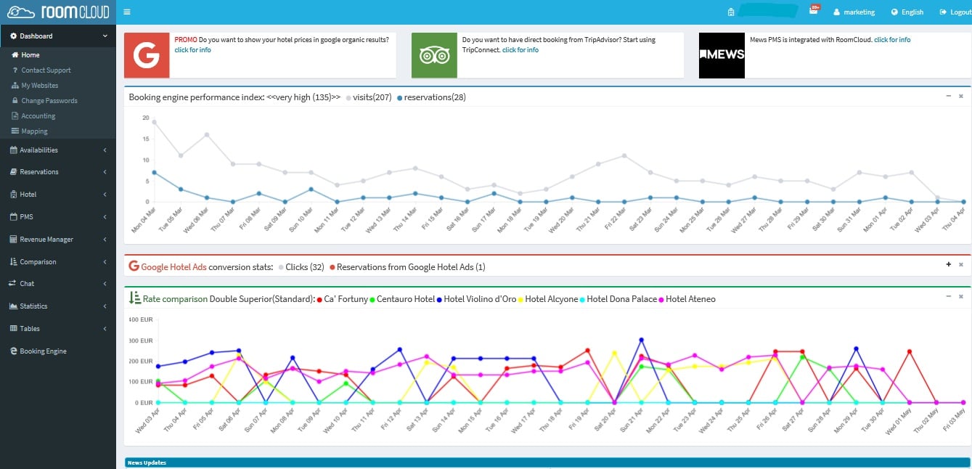
Task: Click the TripAdvisor owl icon
Action: click(x=434, y=54)
